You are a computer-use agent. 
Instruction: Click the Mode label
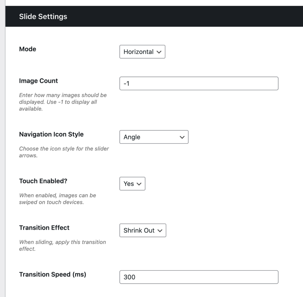pyautogui.click(x=27, y=49)
